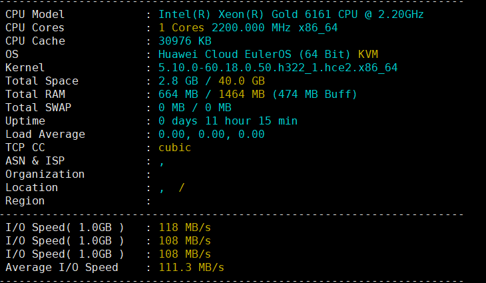Viewport: 486px width, 283px height.
Task: Click the 'Average I/O Speed' label
Action: click(62, 268)
